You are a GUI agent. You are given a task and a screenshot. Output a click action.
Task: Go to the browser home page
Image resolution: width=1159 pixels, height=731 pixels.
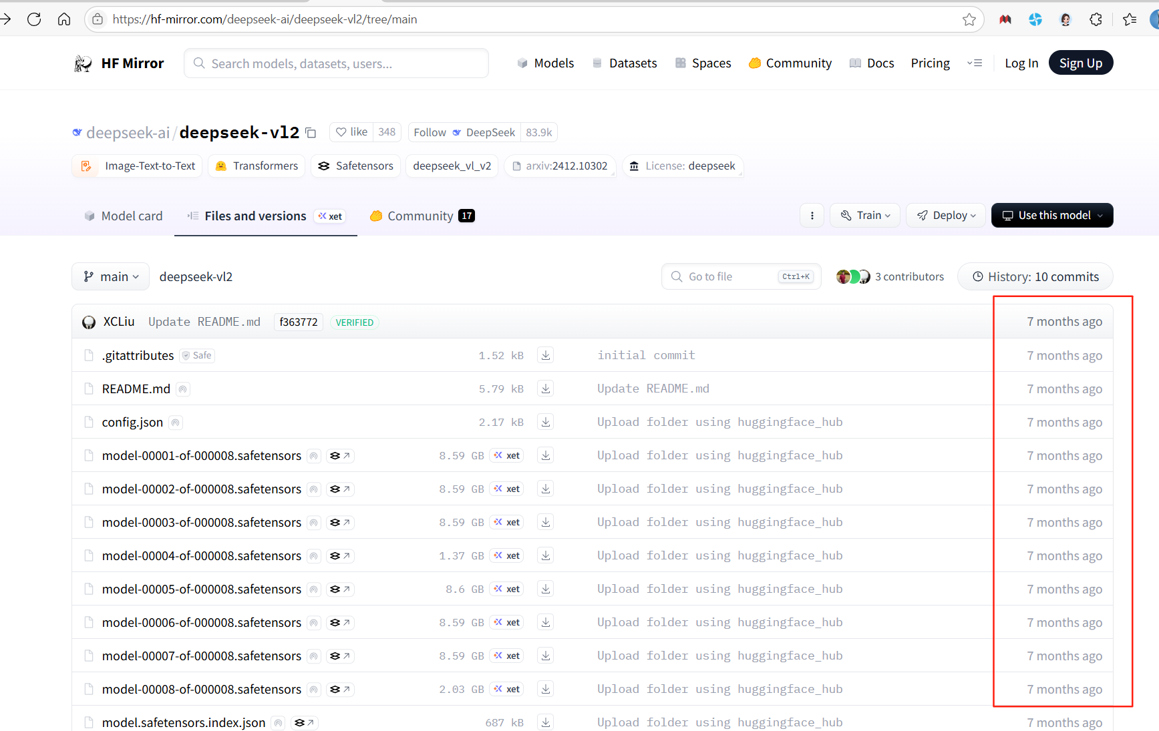64,19
